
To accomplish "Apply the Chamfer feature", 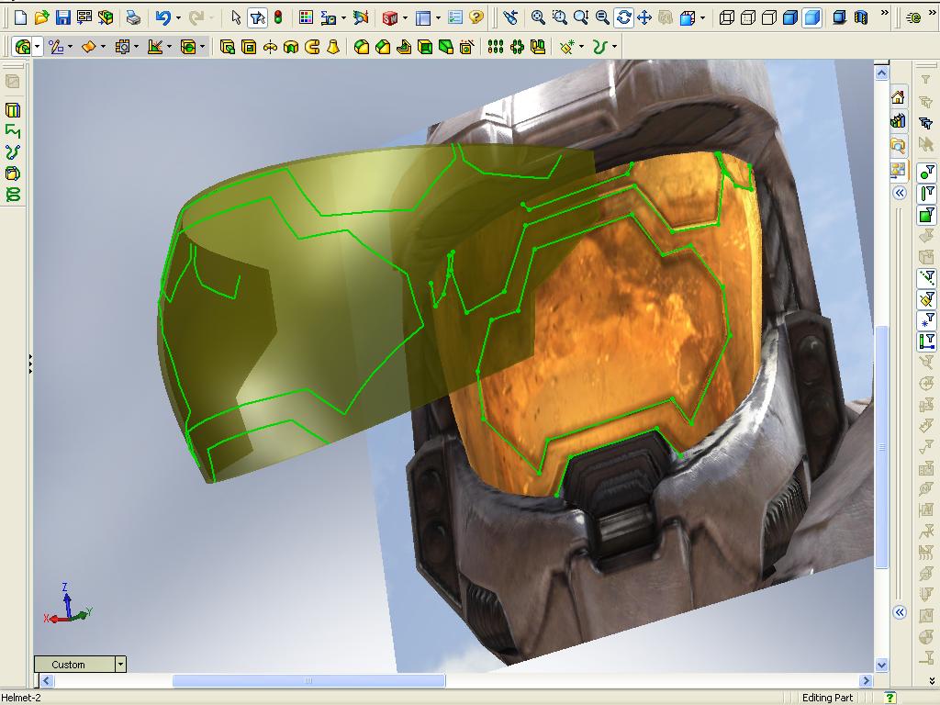I will tap(383, 46).
